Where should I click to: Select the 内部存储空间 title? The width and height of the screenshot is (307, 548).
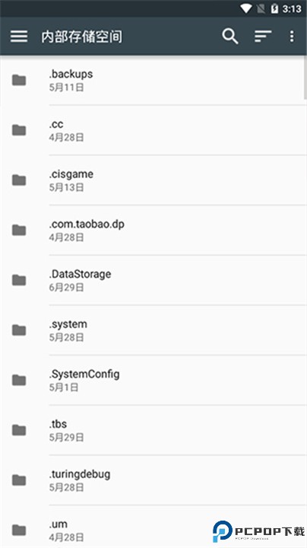tap(82, 37)
